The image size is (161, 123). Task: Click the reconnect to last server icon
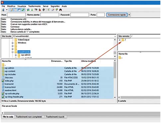pos(44,10)
